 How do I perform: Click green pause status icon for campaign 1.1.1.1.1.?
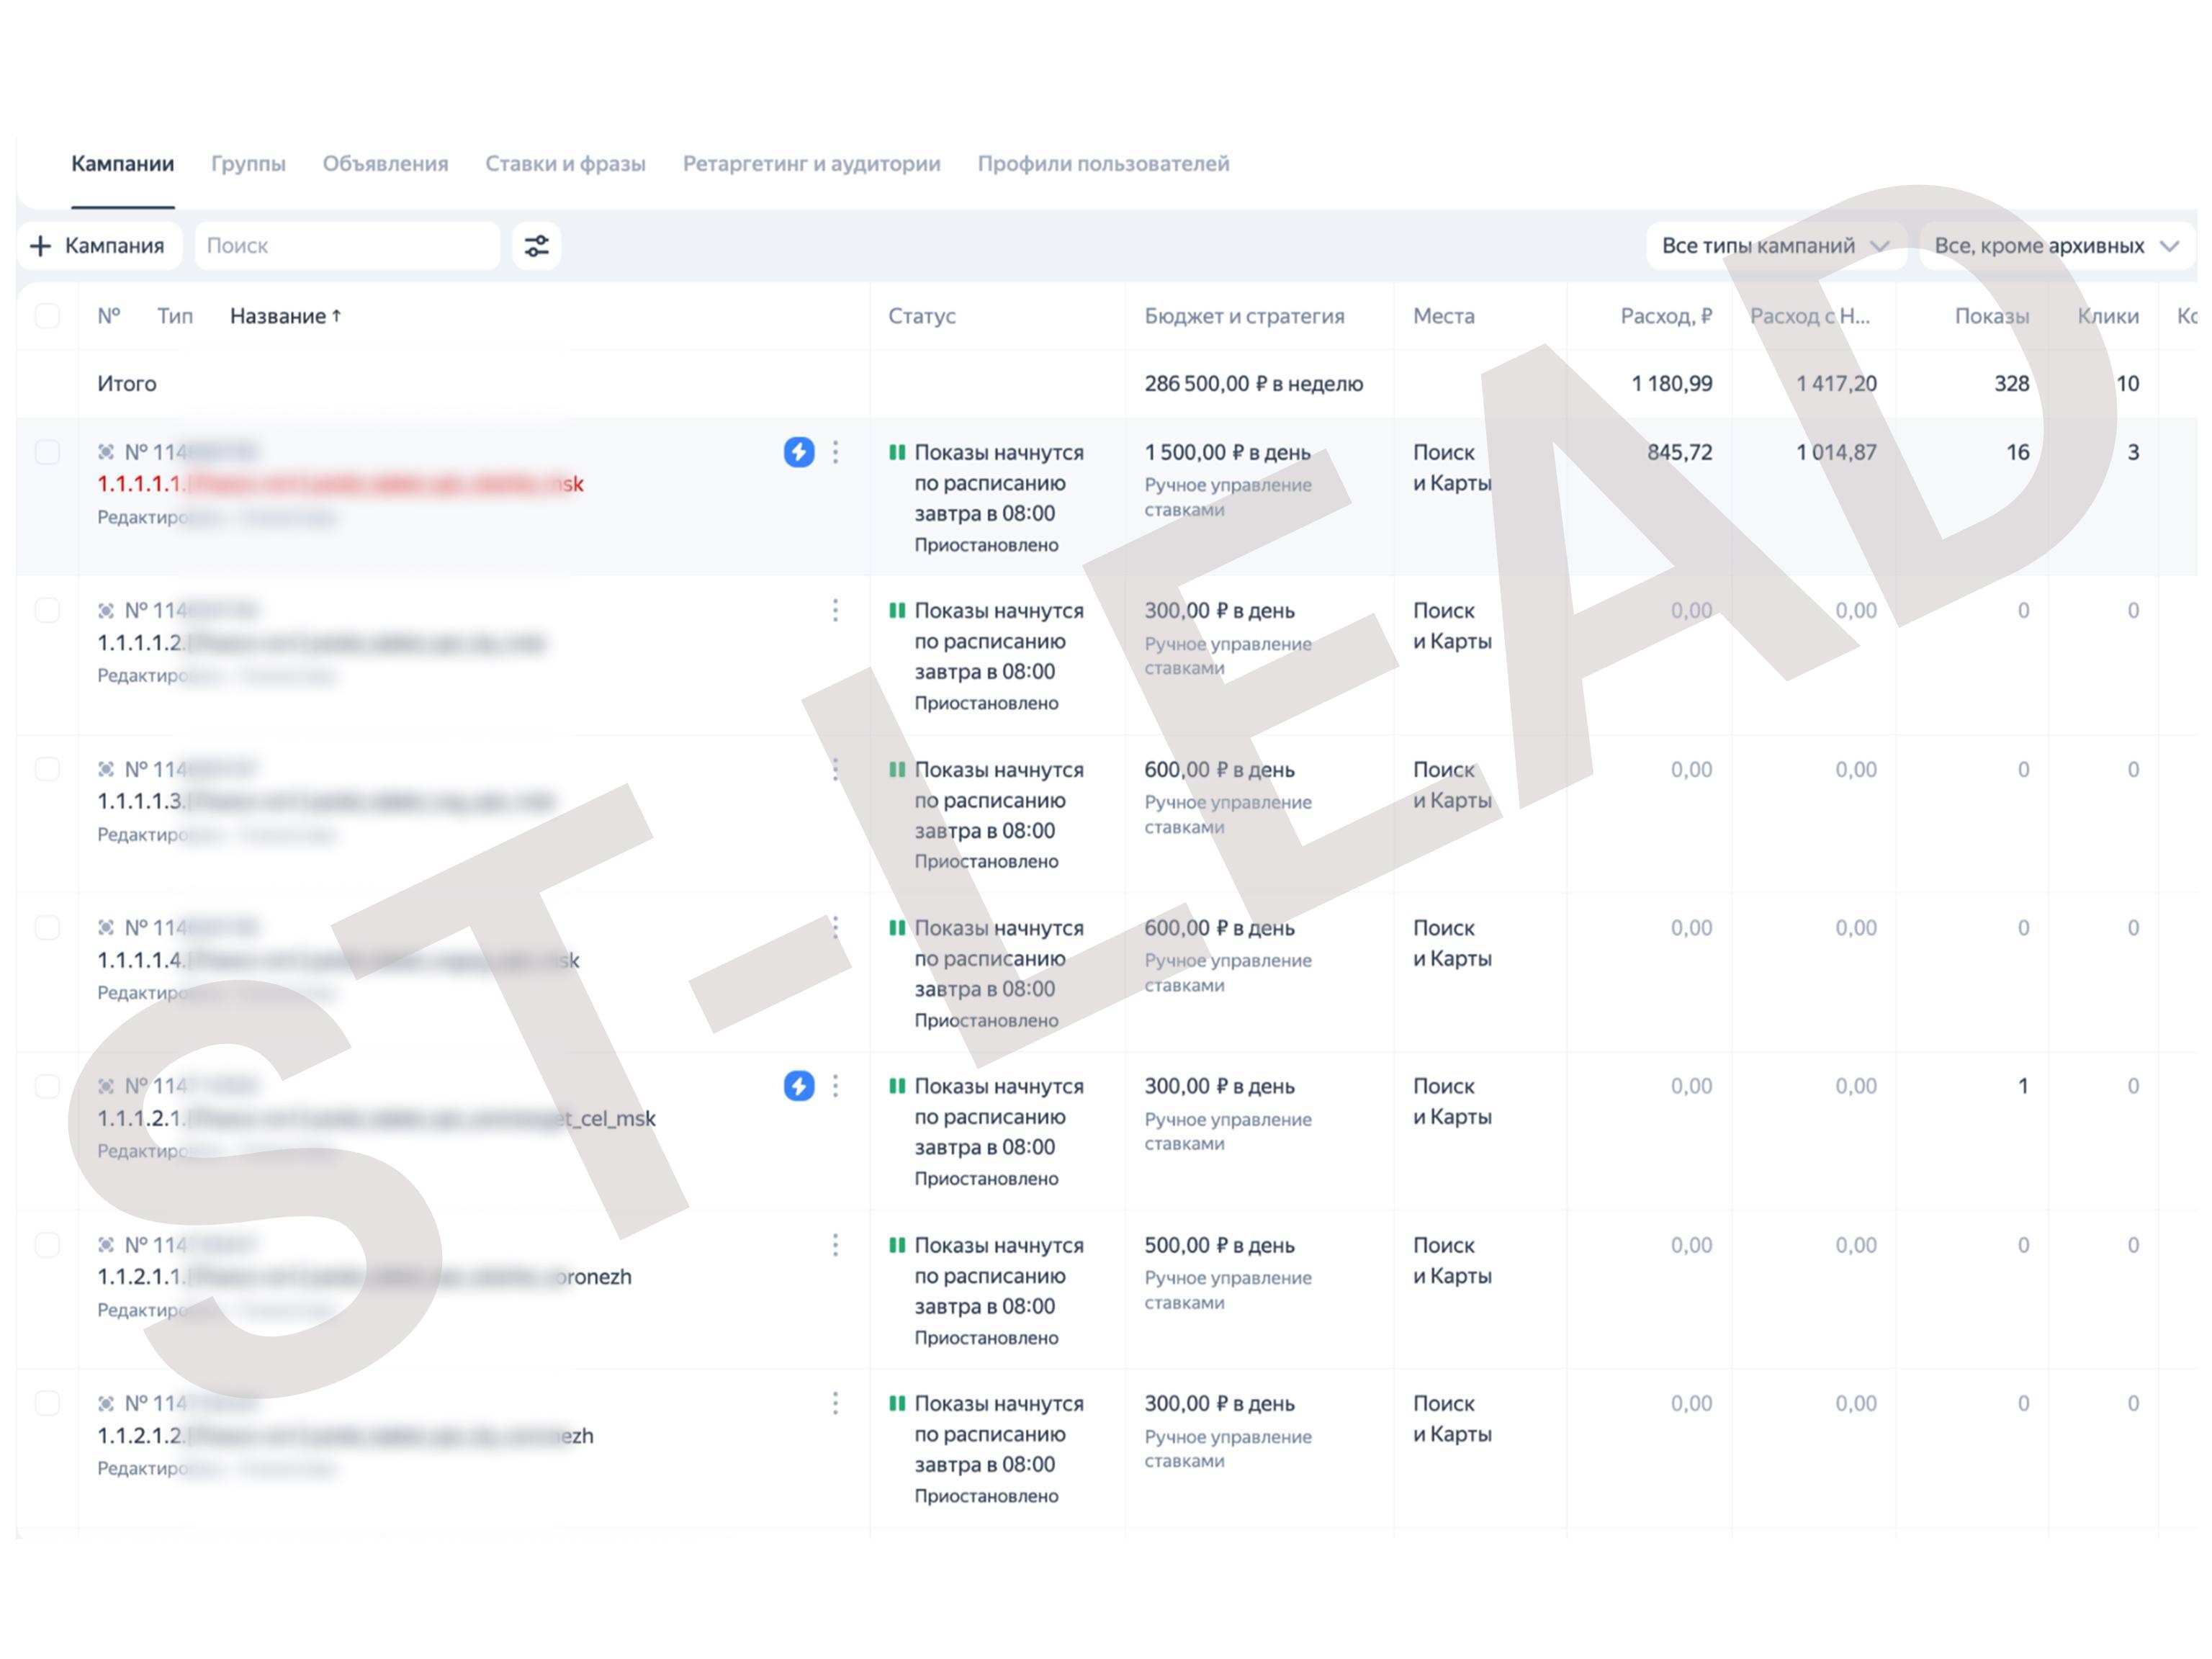(x=897, y=452)
